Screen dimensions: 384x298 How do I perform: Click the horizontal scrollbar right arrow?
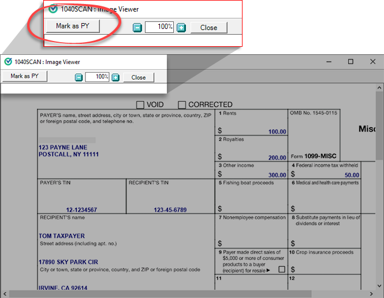click(x=371, y=294)
